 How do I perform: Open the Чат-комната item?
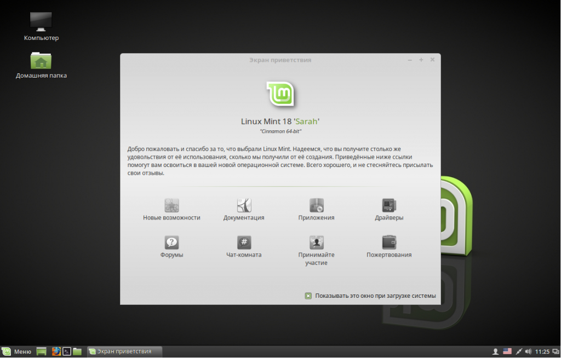[x=244, y=247]
